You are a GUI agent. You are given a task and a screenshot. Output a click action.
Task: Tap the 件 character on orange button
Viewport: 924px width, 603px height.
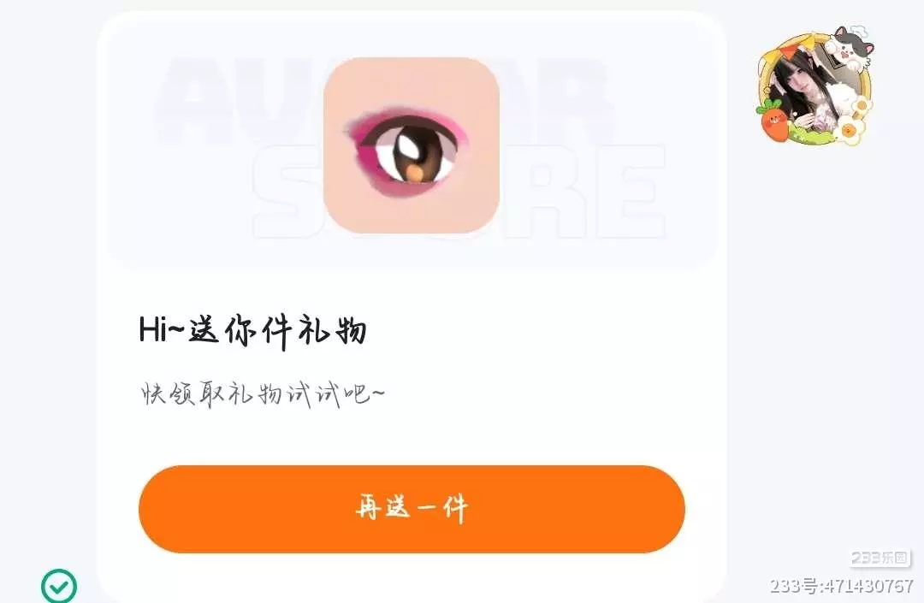click(x=455, y=509)
